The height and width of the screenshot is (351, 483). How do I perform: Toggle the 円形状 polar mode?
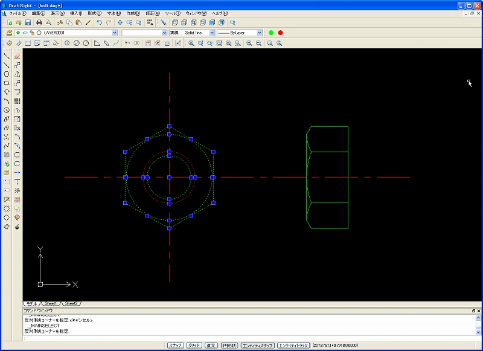point(229,346)
